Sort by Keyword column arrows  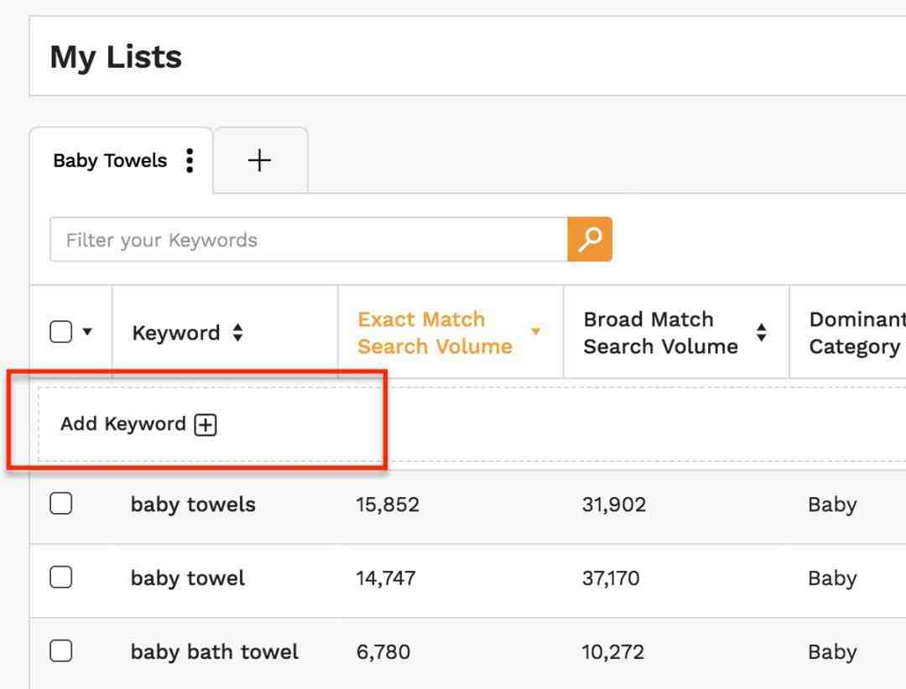pyautogui.click(x=237, y=333)
